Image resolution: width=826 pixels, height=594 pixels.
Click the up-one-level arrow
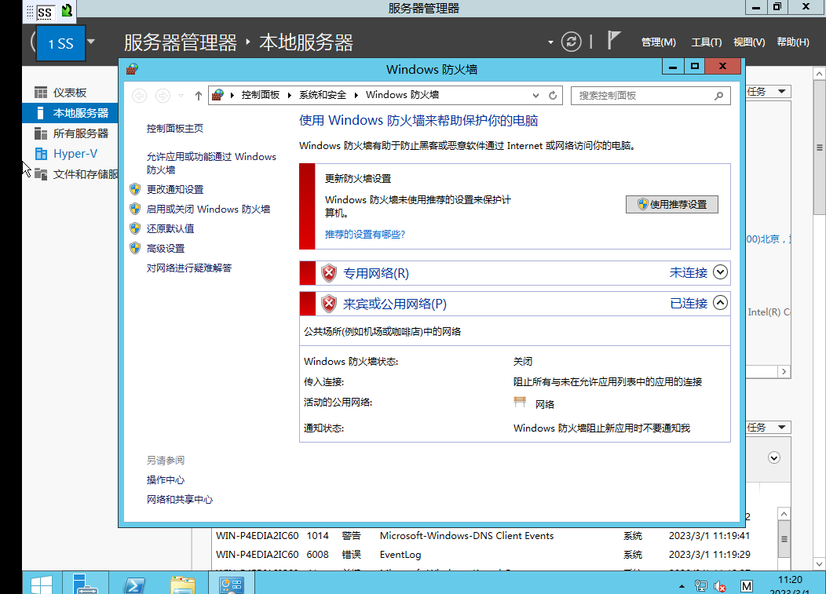click(x=198, y=95)
